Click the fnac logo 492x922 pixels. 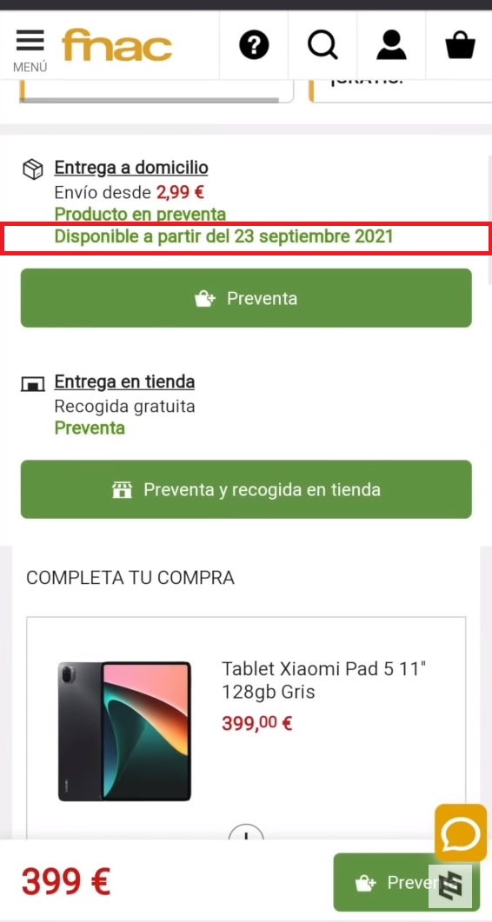[x=117, y=46]
